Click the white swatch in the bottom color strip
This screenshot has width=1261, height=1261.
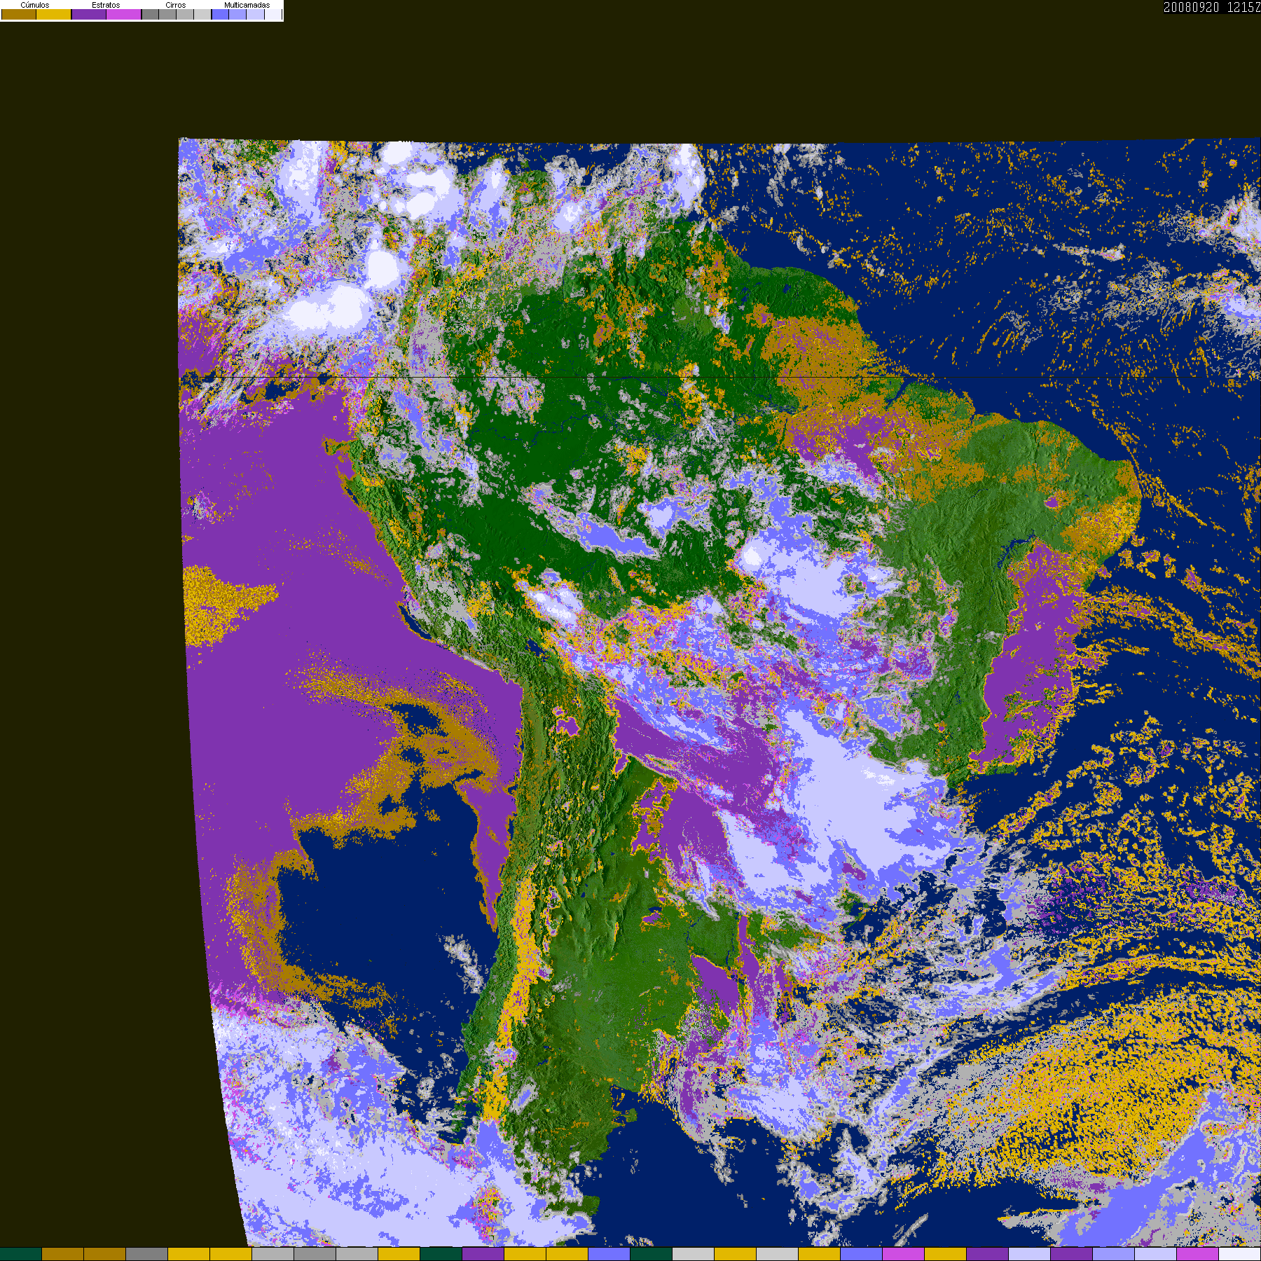coord(1240,1254)
